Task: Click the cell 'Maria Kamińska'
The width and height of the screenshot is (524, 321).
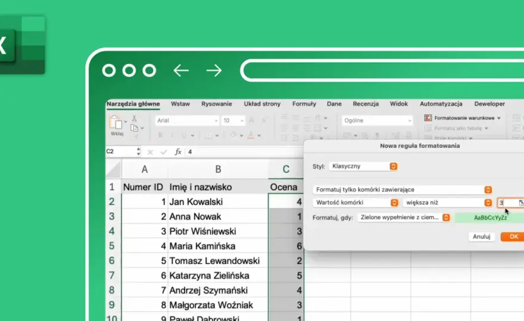Action: [x=218, y=246]
